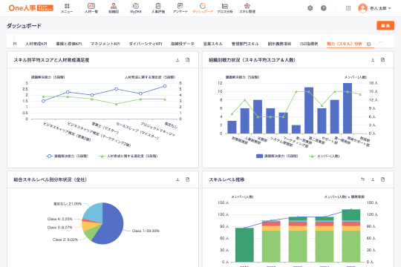
Task: Download the スキル別平均スコアと人材育成満足度 chart
Action: pos(177,60)
